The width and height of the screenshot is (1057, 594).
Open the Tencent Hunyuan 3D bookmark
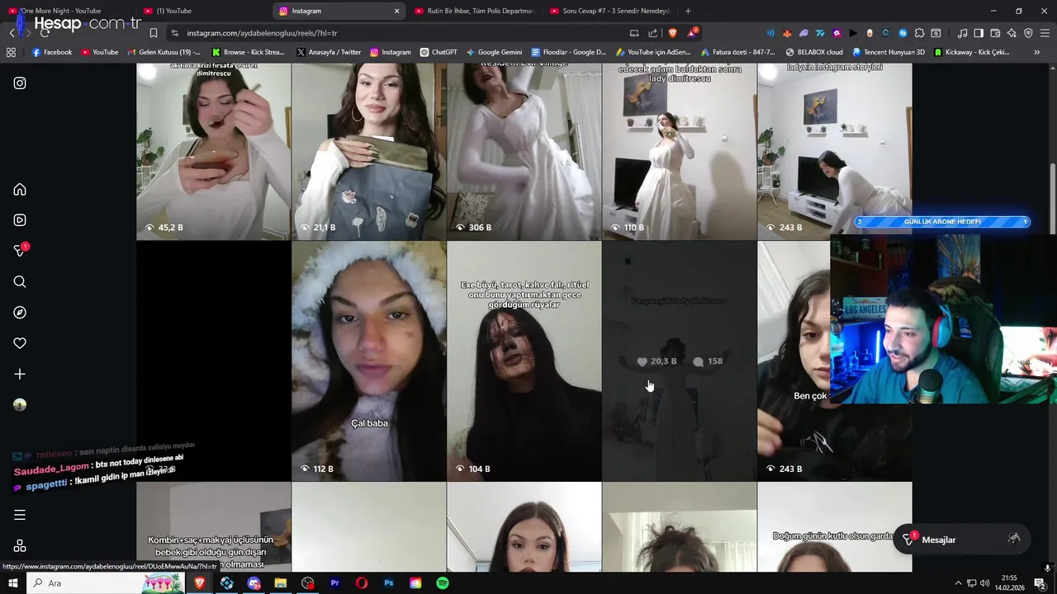pos(889,52)
